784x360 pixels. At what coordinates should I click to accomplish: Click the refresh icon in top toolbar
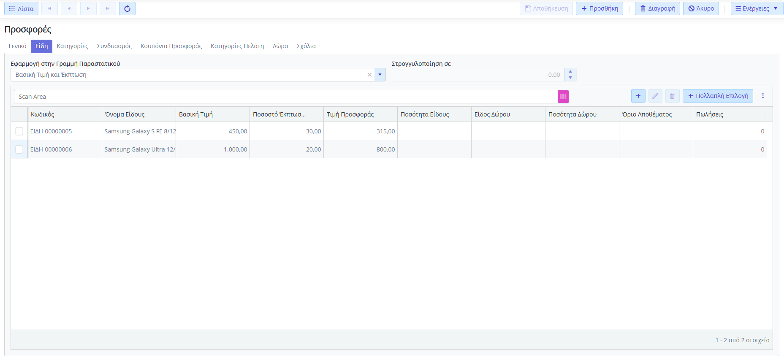point(127,8)
